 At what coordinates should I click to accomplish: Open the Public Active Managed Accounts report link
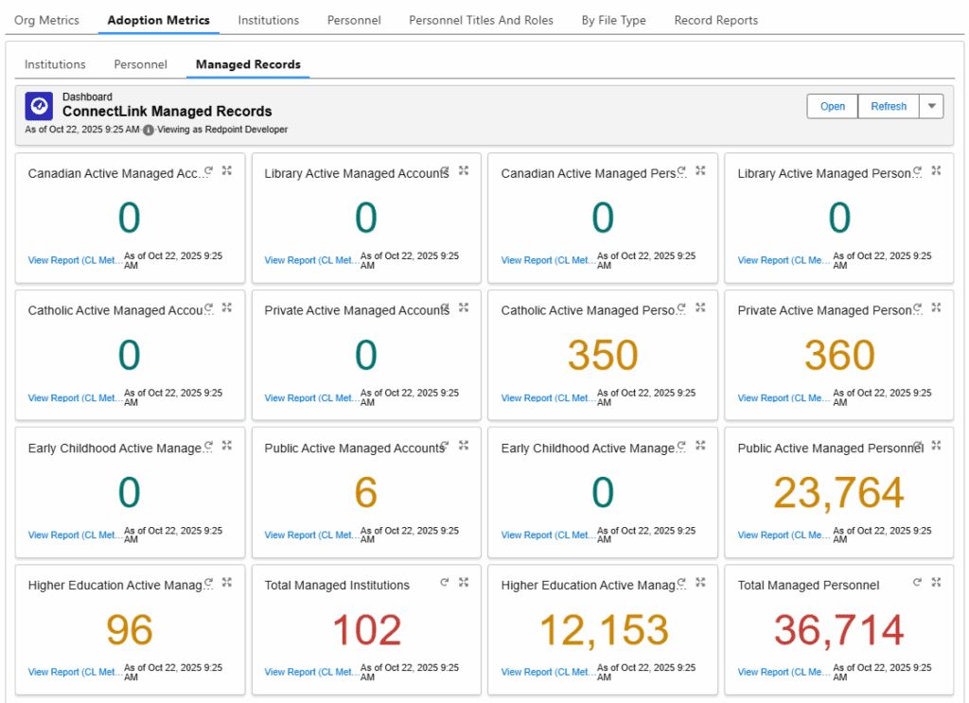point(310,535)
